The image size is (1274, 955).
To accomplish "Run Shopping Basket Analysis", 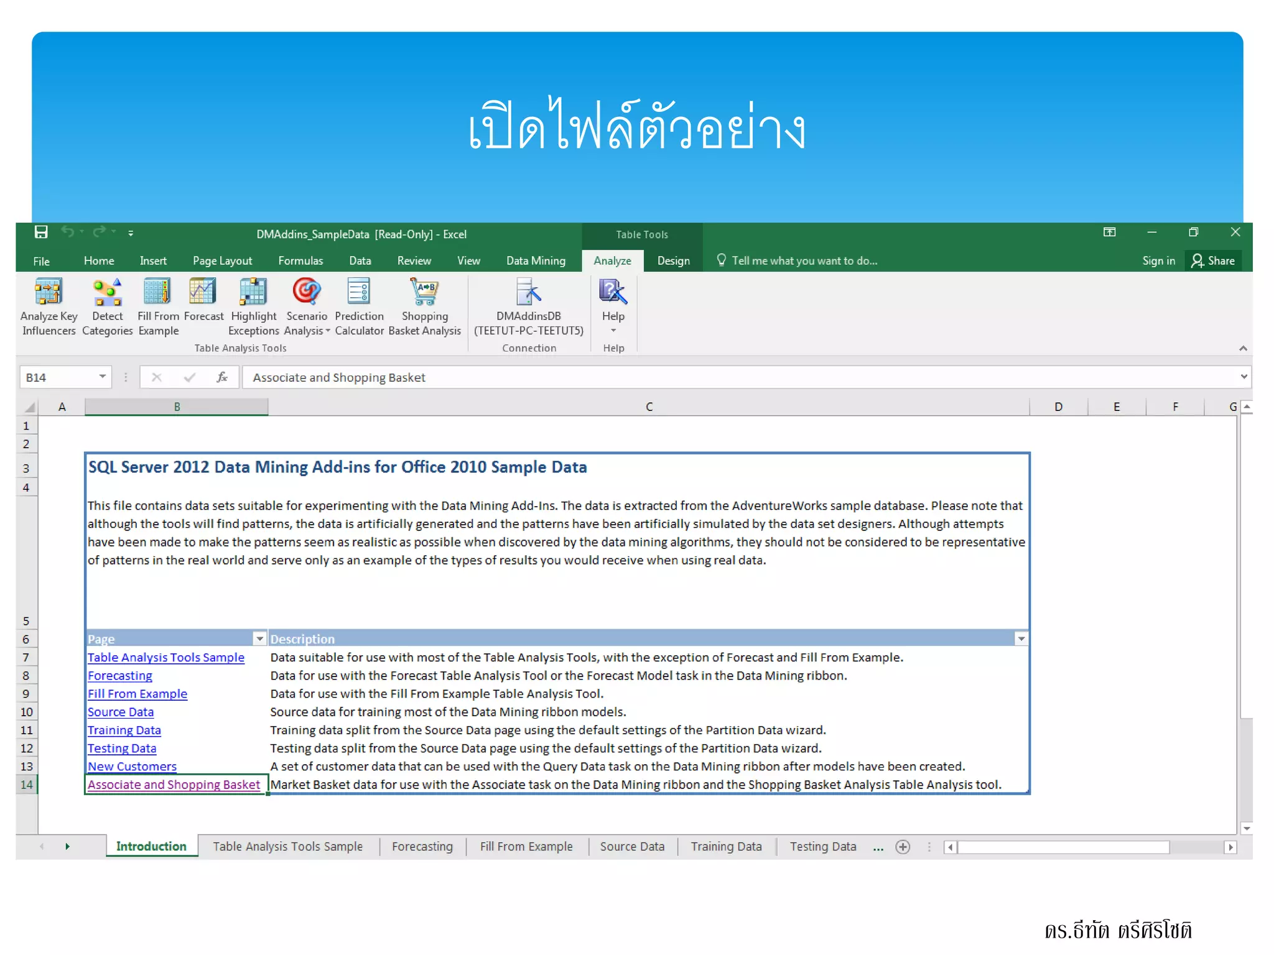I will [x=424, y=292].
